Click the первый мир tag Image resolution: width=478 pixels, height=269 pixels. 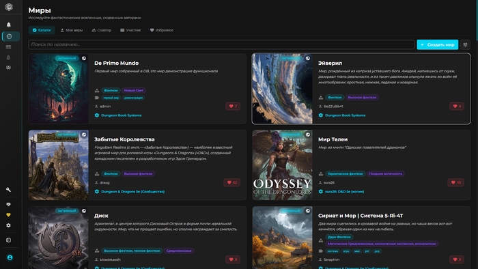click(111, 98)
